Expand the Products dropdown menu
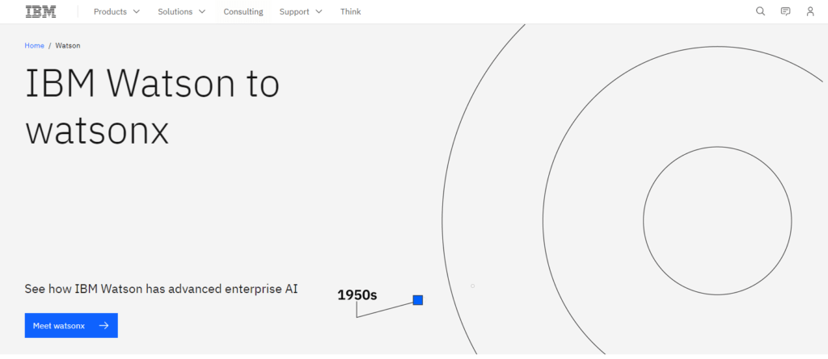Image resolution: width=828 pixels, height=359 pixels. (x=116, y=12)
